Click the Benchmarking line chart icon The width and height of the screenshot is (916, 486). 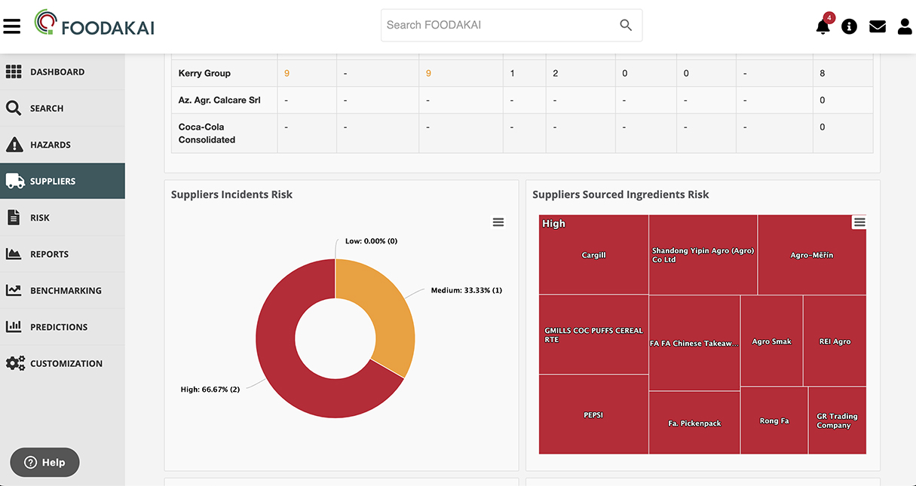[14, 290]
